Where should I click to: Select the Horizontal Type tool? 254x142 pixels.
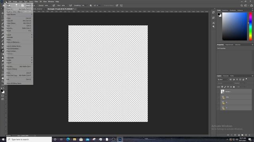click(2, 68)
